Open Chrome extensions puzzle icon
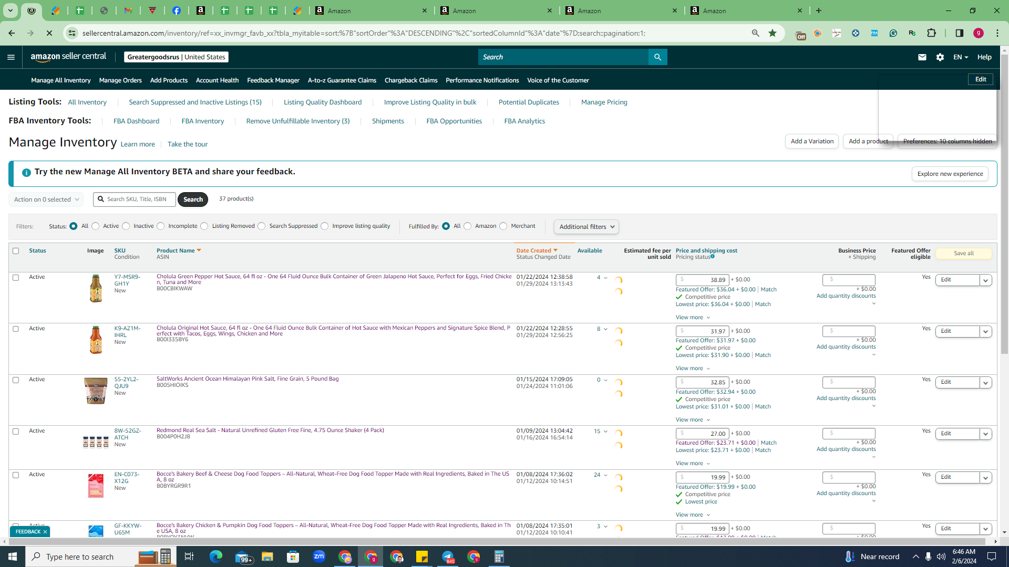 click(931, 33)
